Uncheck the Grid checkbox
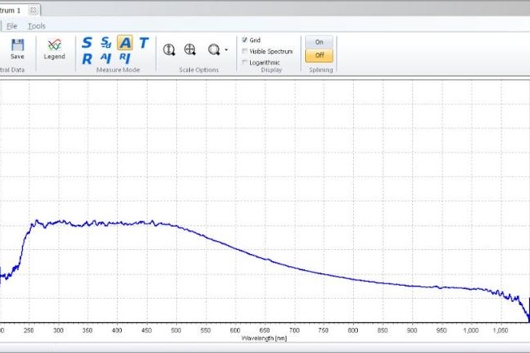The width and height of the screenshot is (530, 353). tap(245, 40)
